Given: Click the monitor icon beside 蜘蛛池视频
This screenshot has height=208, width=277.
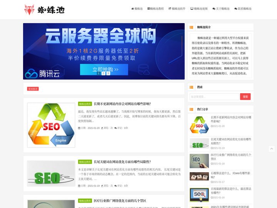Looking at the screenshot, I should [x=192, y=8].
